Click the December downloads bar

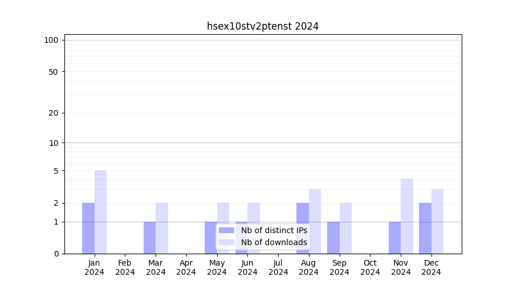click(437, 221)
